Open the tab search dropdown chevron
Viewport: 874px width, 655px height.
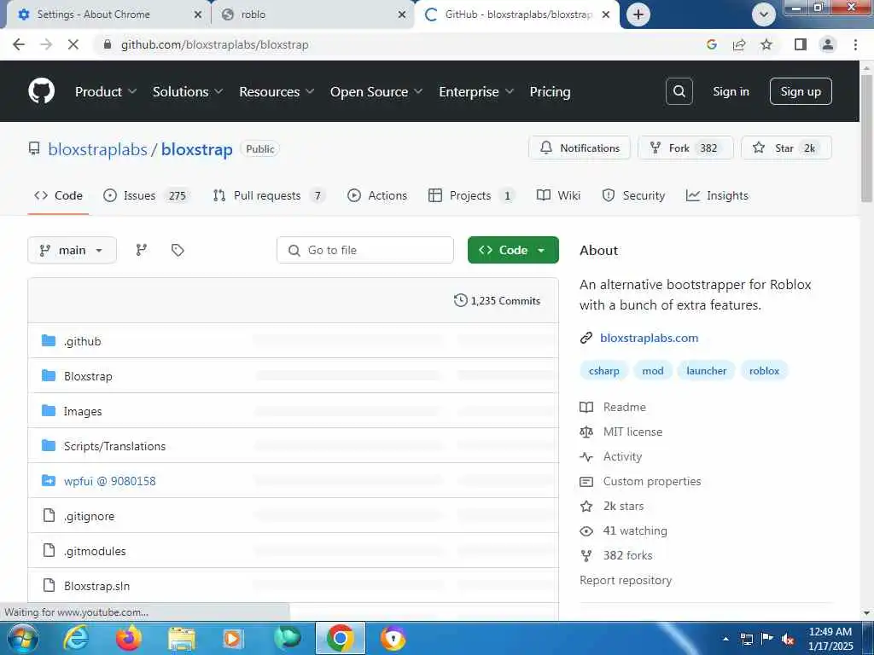click(x=764, y=14)
